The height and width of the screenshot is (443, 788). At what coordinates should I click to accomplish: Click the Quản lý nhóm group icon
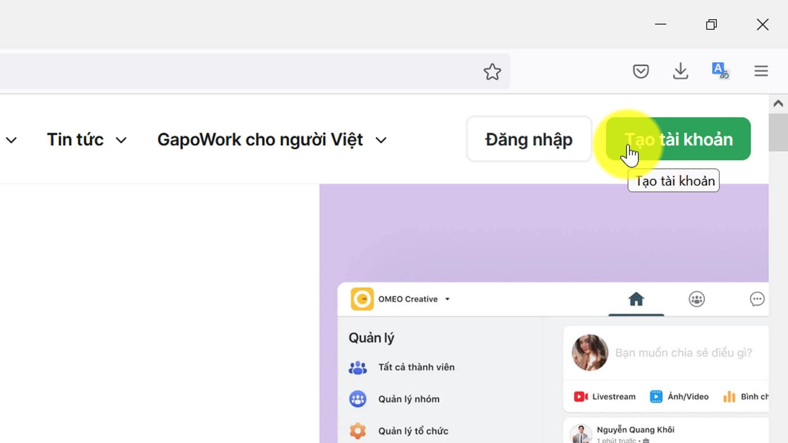click(x=358, y=399)
